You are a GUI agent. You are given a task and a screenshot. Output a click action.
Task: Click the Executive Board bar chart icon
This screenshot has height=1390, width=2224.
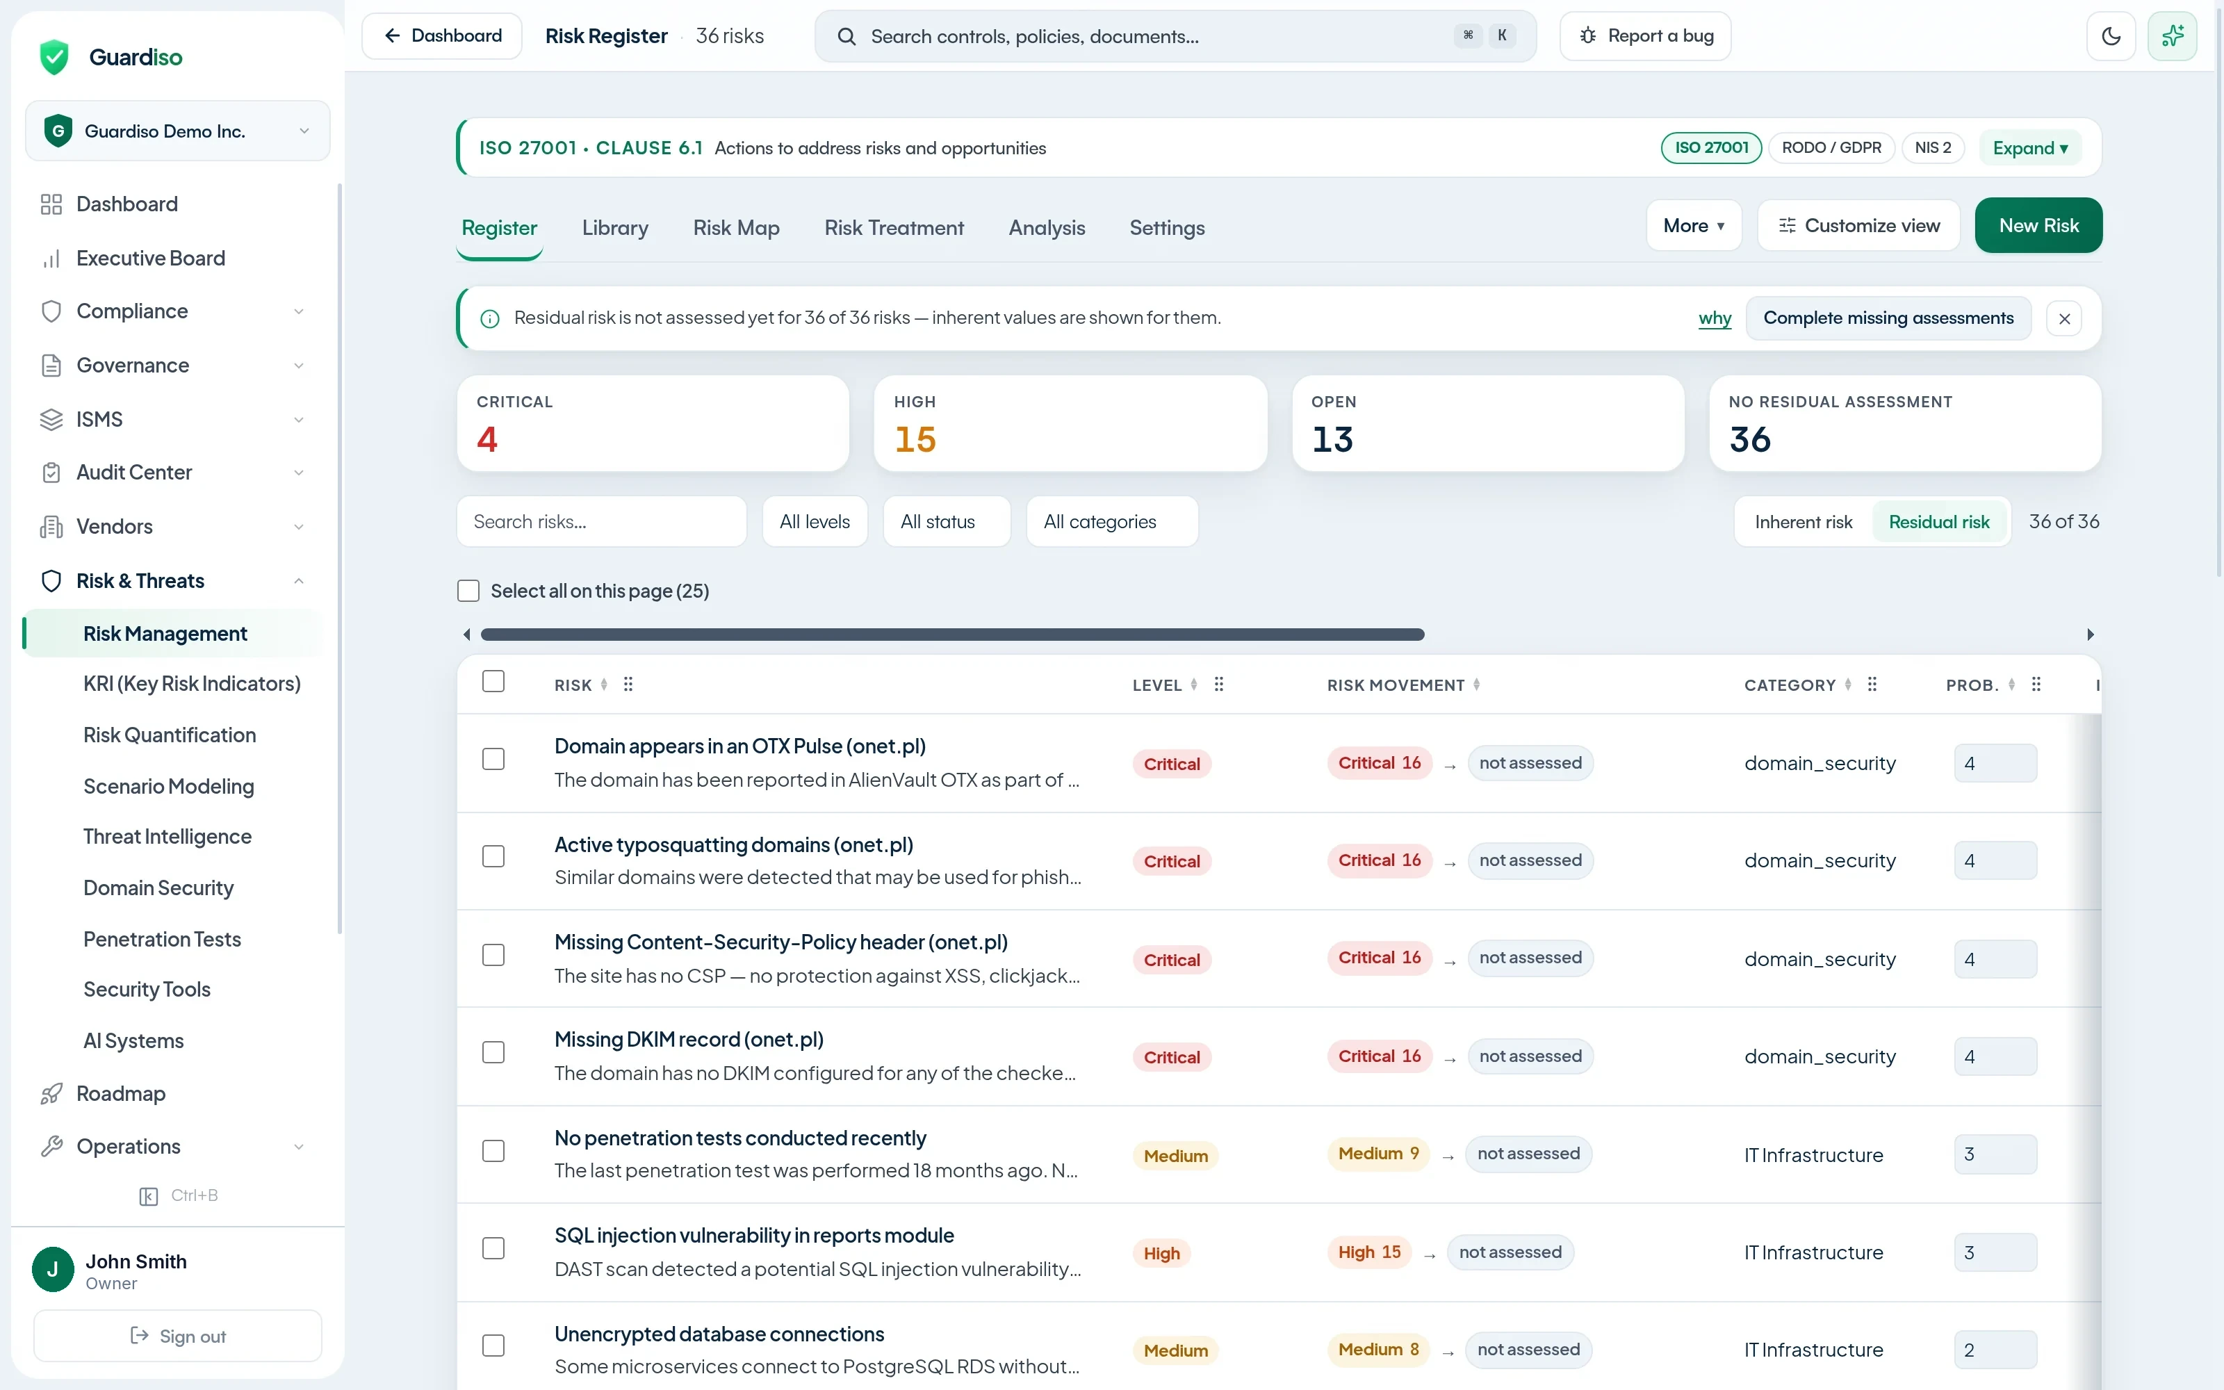pos(51,259)
